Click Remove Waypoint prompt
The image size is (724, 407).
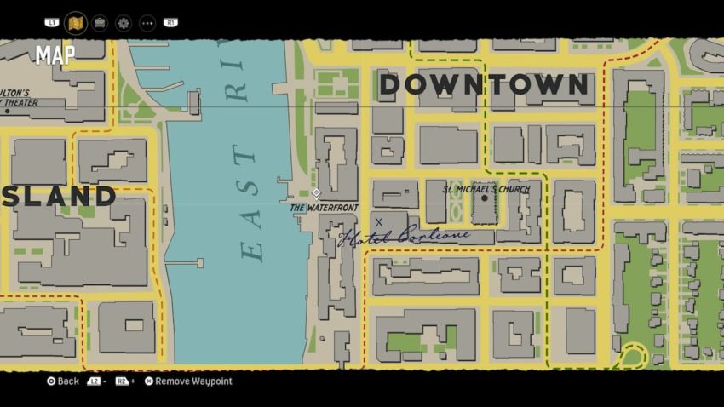pos(188,381)
